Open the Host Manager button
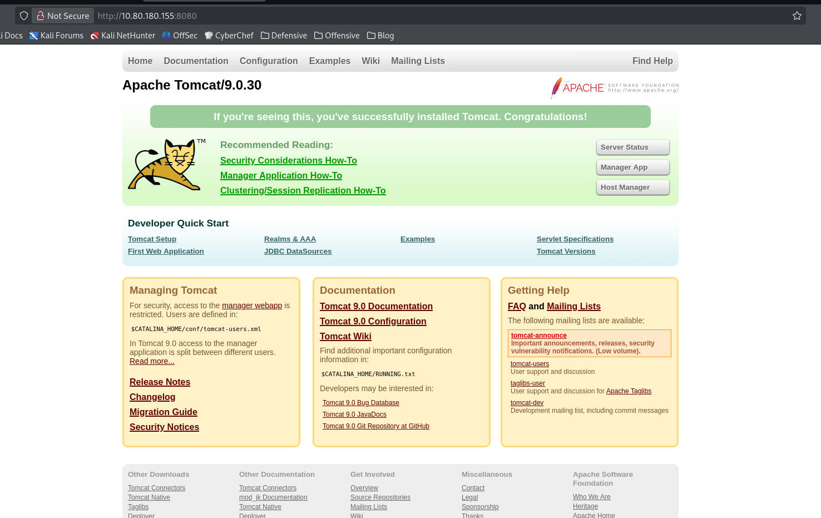 pyautogui.click(x=632, y=188)
